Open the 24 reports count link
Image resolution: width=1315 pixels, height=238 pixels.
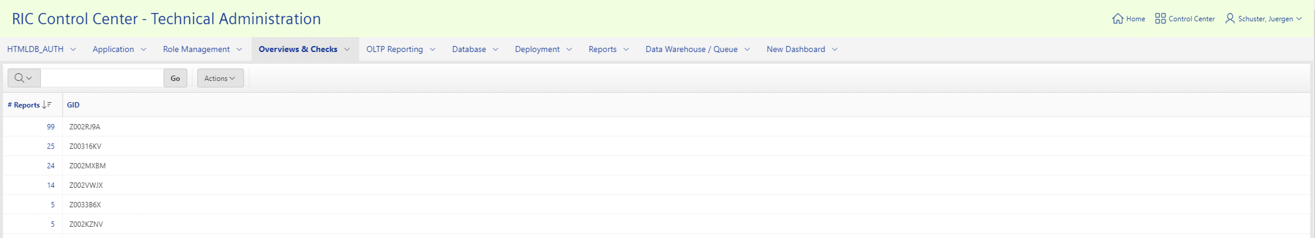point(51,165)
